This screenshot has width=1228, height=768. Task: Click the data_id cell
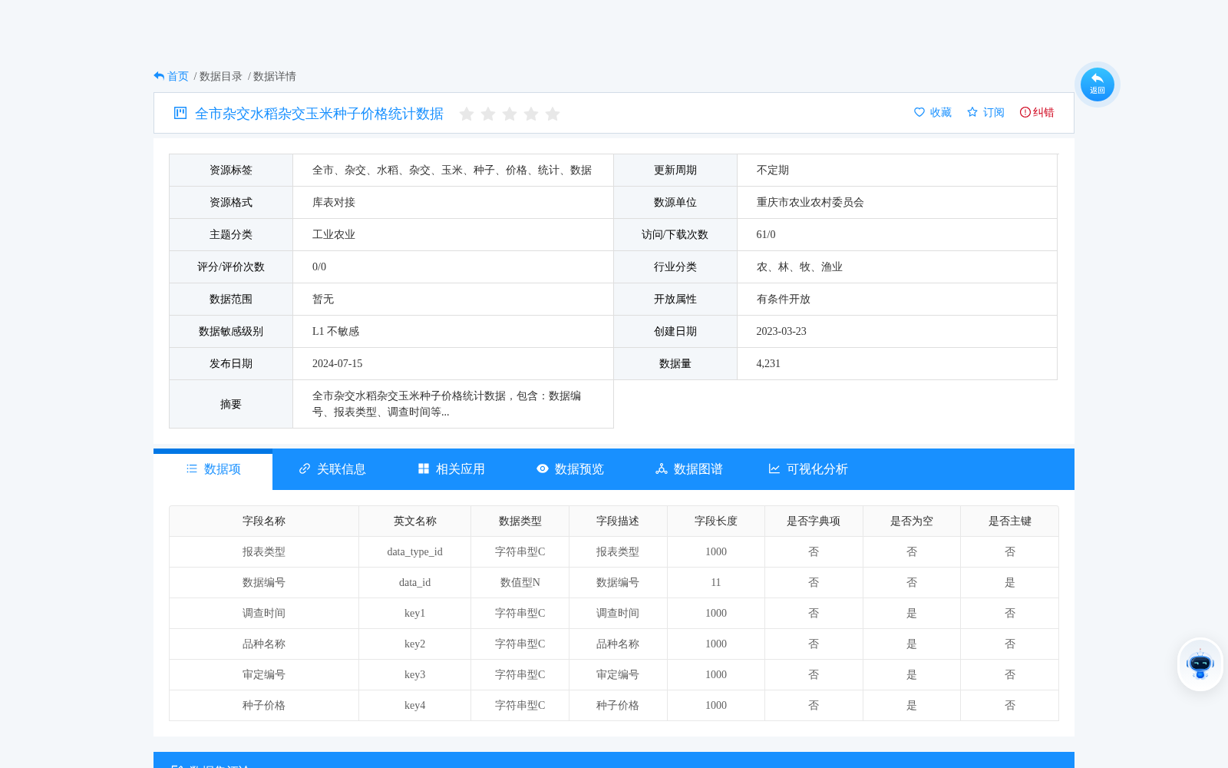415,582
